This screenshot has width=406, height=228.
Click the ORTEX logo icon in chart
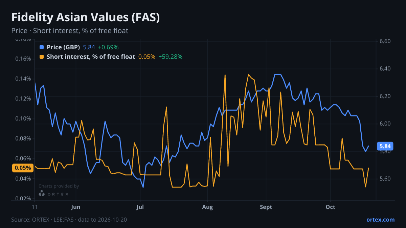click(42, 194)
